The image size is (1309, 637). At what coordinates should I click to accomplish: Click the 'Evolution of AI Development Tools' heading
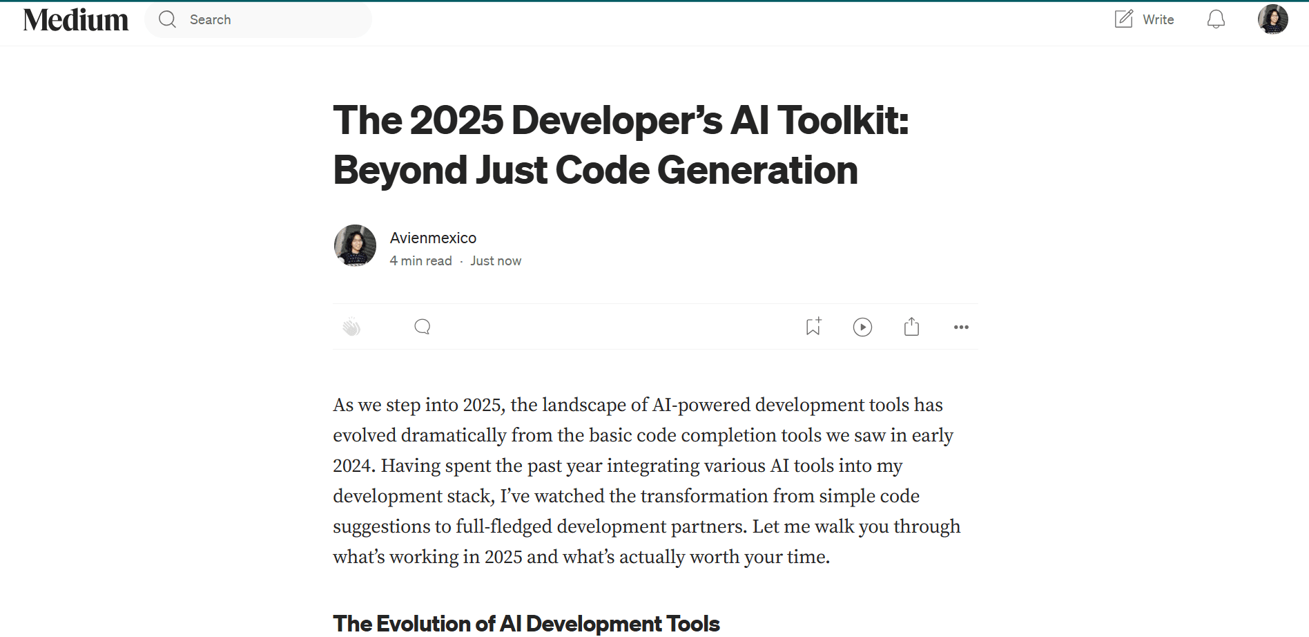tap(526, 623)
